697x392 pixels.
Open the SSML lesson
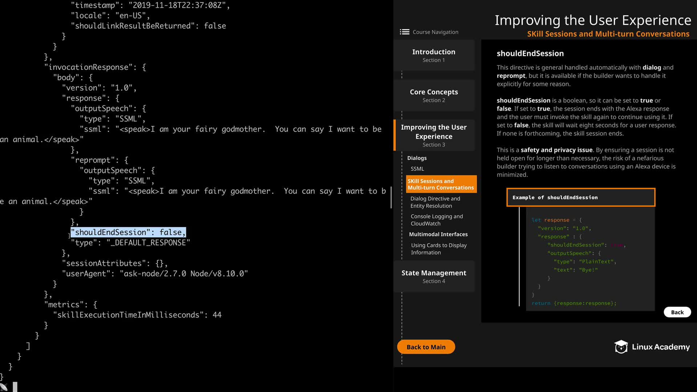pos(417,169)
